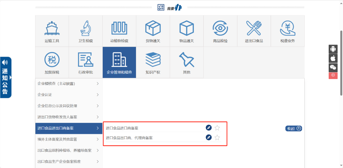
Task: Open the 卫生检疫 microscope icon
Action: click(85, 28)
